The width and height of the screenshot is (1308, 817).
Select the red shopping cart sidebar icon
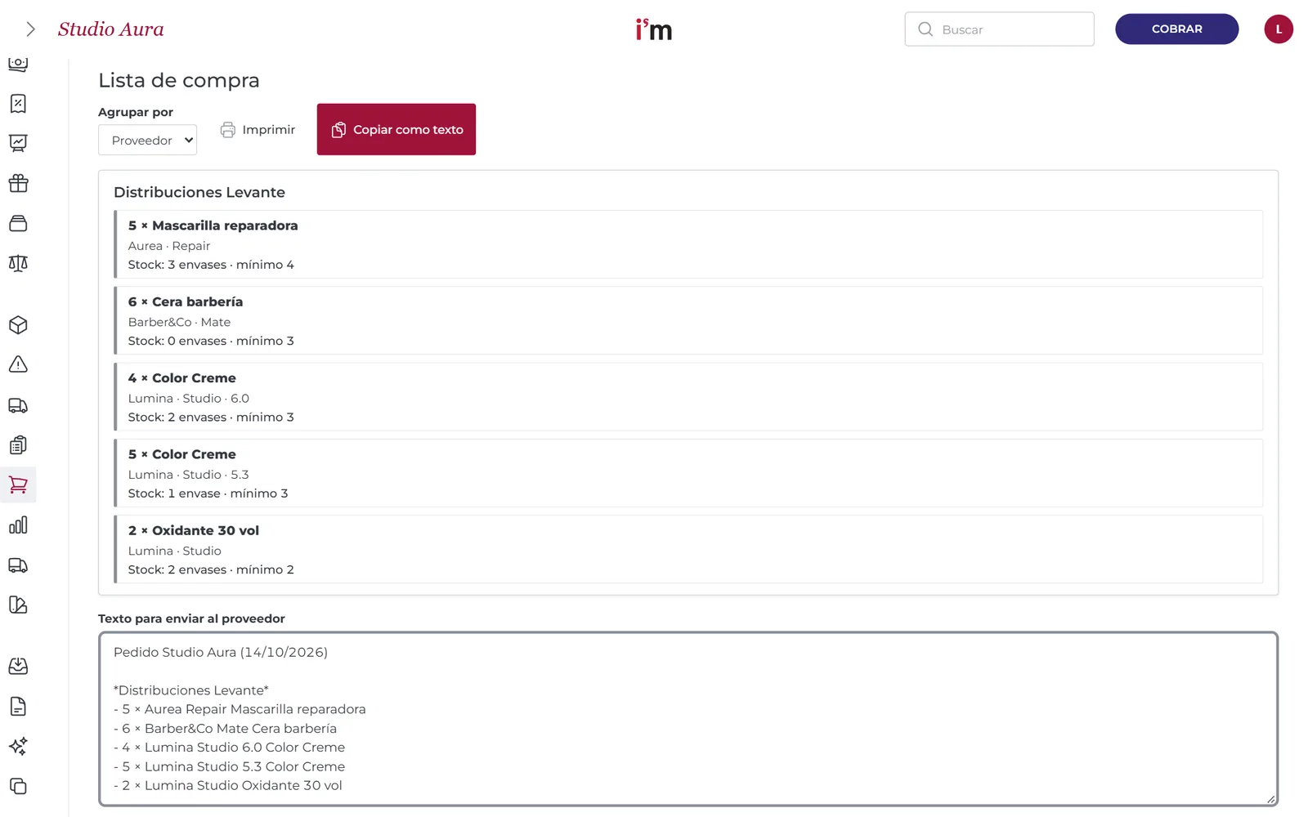(18, 485)
